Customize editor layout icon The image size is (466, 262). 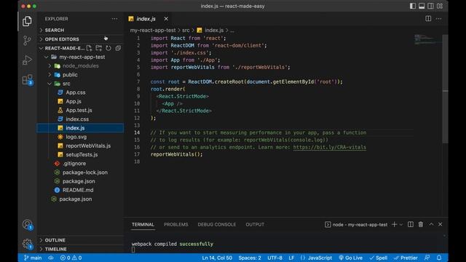click(440, 6)
